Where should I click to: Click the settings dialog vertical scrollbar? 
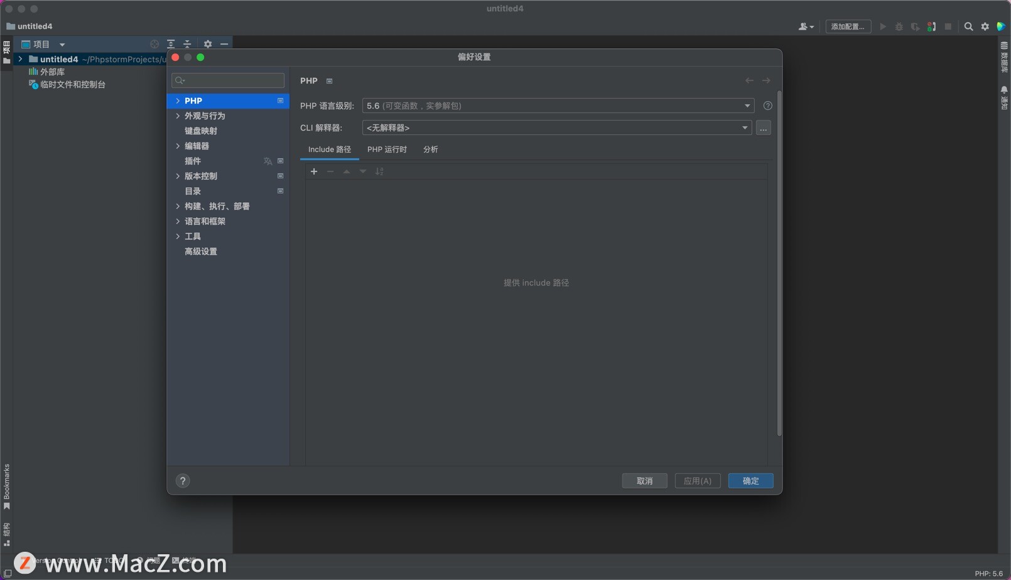click(779, 264)
